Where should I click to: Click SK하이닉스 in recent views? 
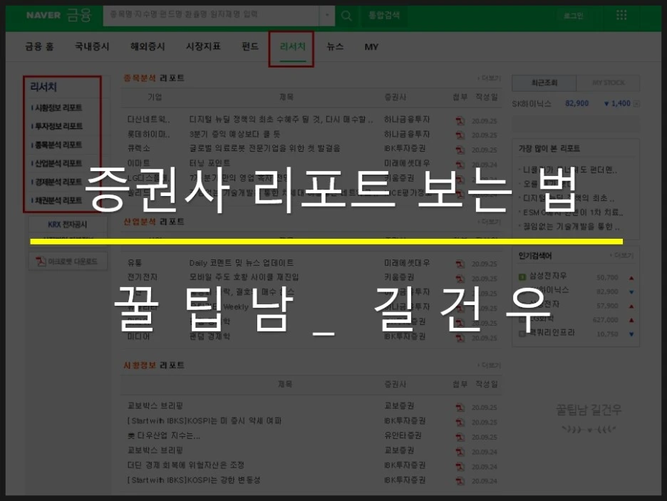point(532,104)
